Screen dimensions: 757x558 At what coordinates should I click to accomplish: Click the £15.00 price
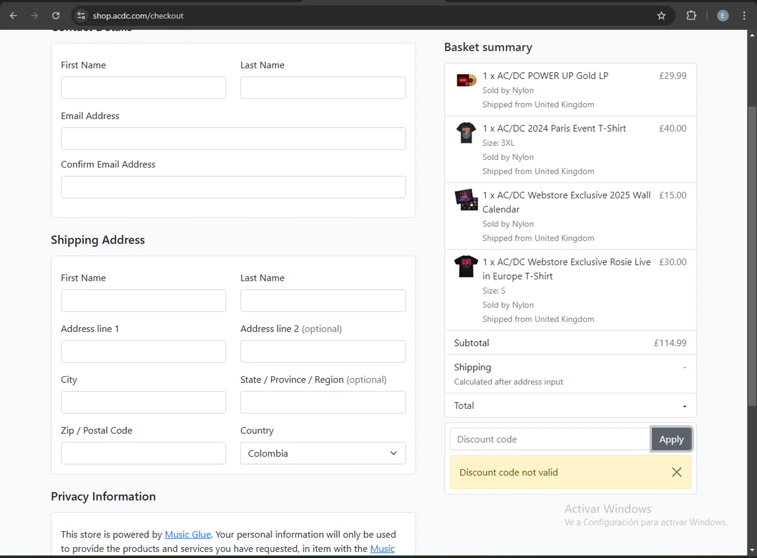pyautogui.click(x=673, y=195)
